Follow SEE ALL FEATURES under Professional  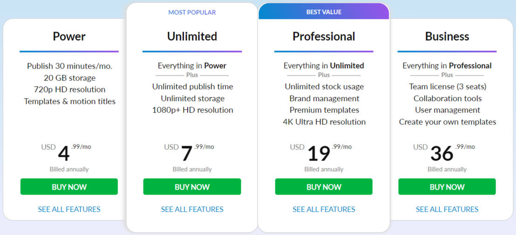(x=324, y=209)
